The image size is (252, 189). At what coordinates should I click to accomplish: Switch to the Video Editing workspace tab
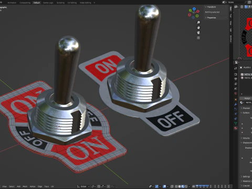click(86, 3)
